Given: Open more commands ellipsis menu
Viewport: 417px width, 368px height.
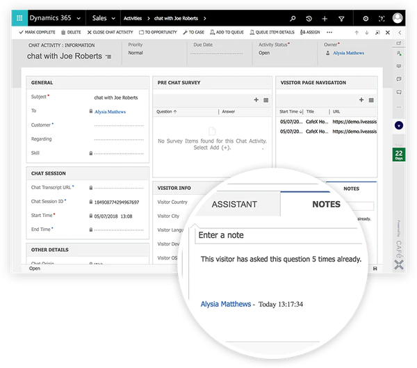Looking at the screenshot, I should pyautogui.click(x=329, y=32).
